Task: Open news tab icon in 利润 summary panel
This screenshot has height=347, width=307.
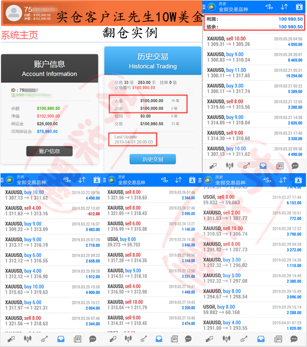Action: pos(280,166)
